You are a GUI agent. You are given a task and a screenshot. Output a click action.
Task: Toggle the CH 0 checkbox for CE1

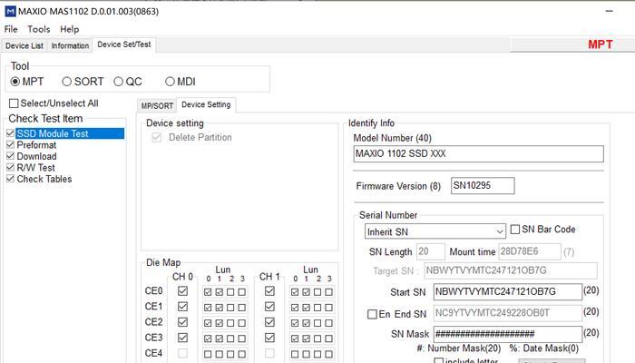tap(182, 307)
